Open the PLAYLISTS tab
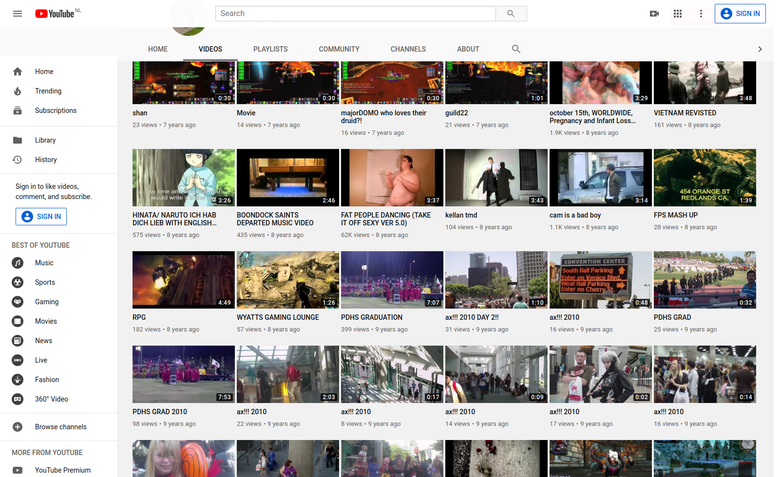The height and width of the screenshot is (477, 781). (270, 49)
